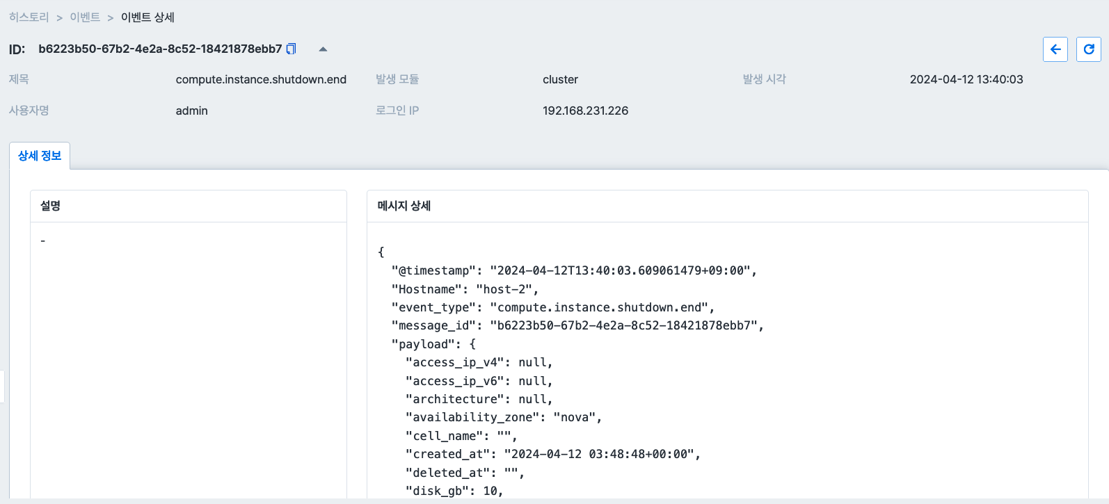
Task: Click the "availability_zone" line in the JSON
Action: pos(503,417)
